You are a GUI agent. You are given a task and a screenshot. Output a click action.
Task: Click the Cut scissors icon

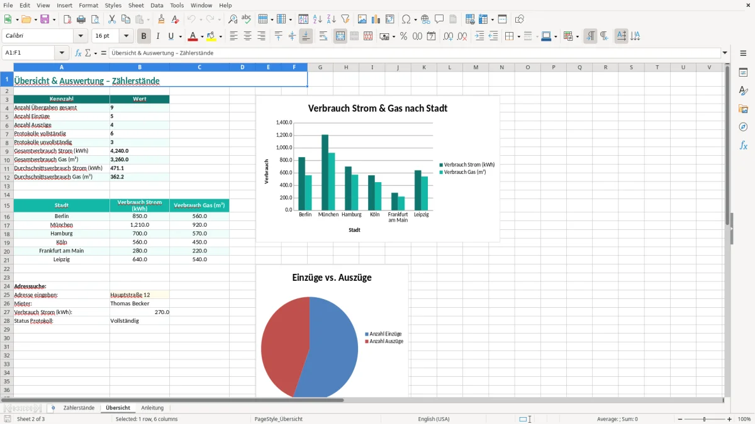point(112,19)
